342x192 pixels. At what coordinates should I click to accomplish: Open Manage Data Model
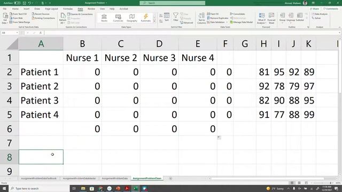241,22
